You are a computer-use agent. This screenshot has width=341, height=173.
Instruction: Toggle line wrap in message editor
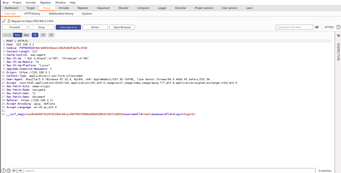click(35, 35)
